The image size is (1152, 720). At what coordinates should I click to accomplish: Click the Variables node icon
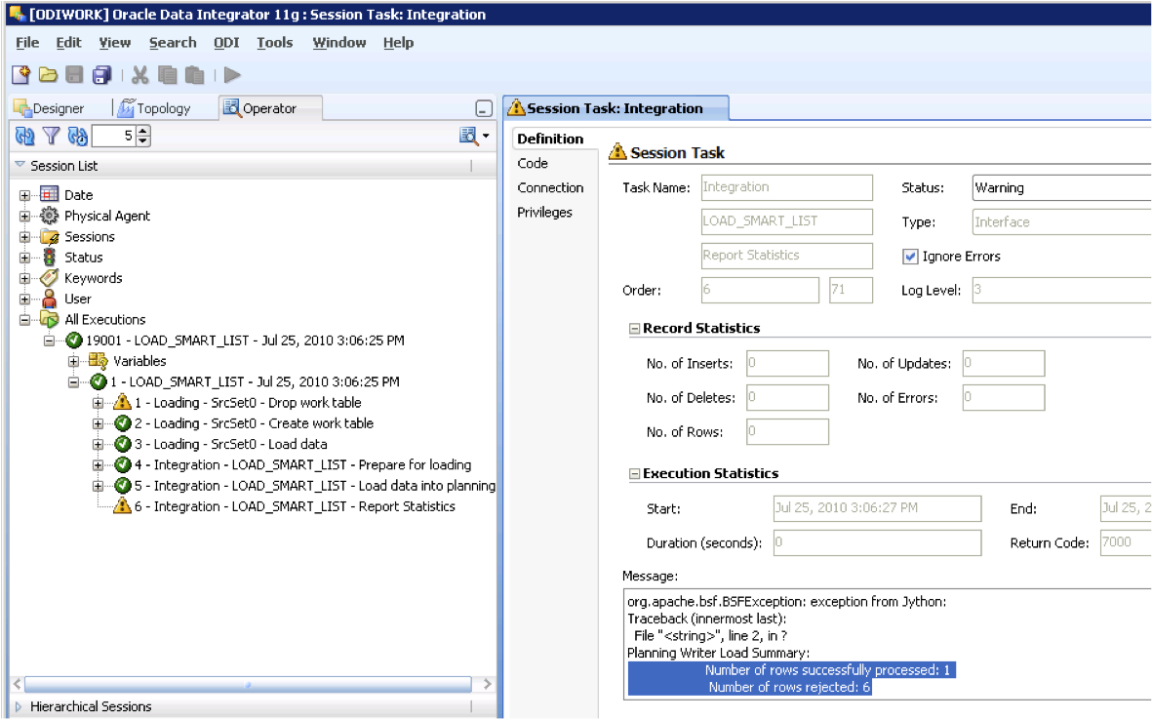point(98,361)
